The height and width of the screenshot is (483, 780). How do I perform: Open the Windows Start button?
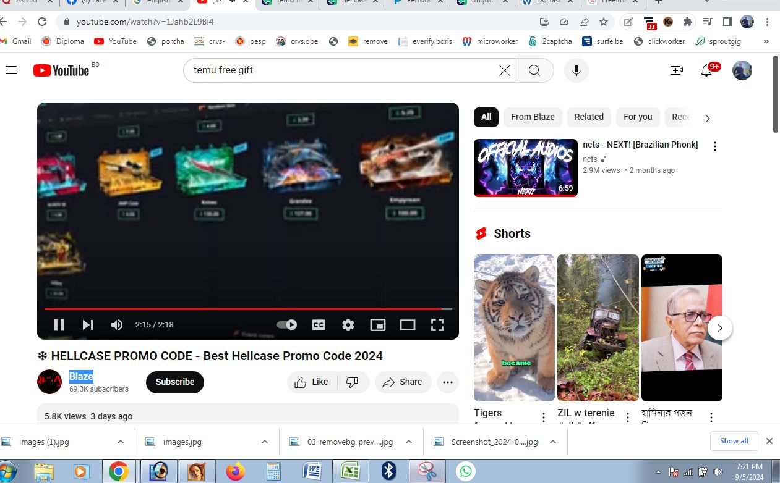click(6, 472)
